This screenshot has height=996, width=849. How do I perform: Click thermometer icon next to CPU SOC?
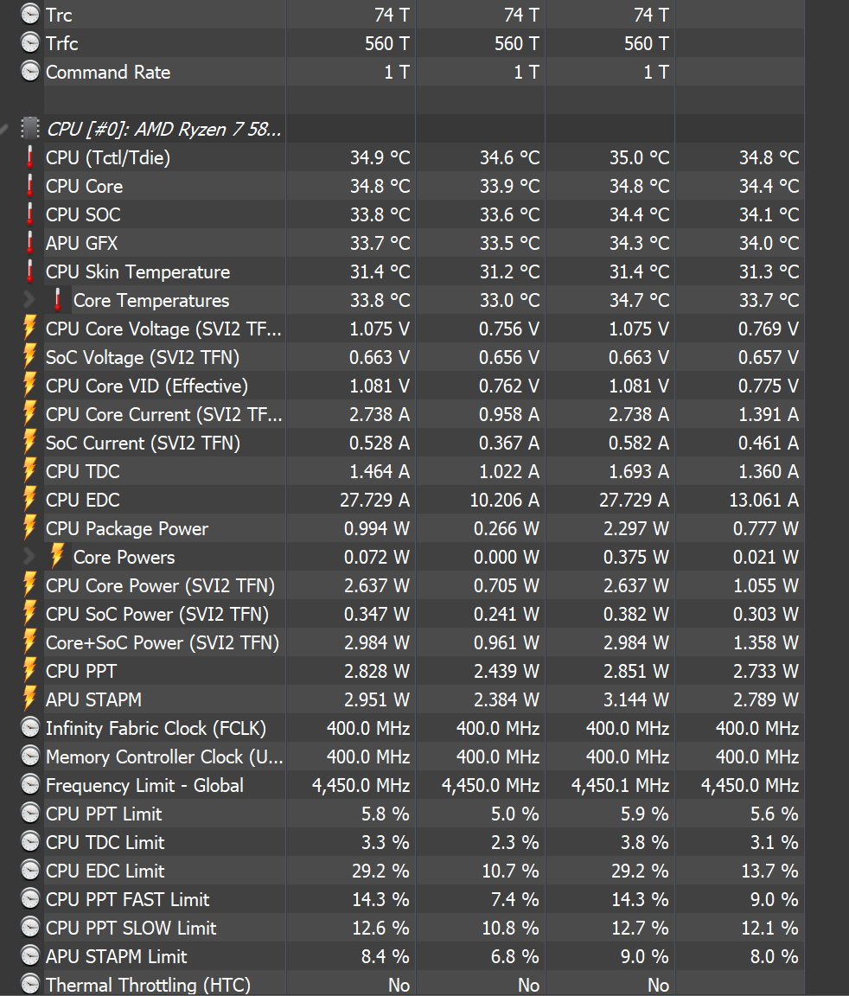(30, 214)
